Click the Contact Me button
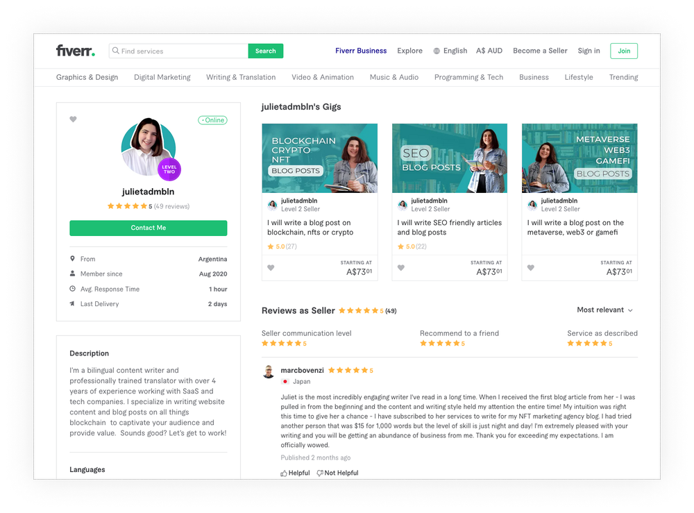This screenshot has height=513, width=694. (x=148, y=228)
